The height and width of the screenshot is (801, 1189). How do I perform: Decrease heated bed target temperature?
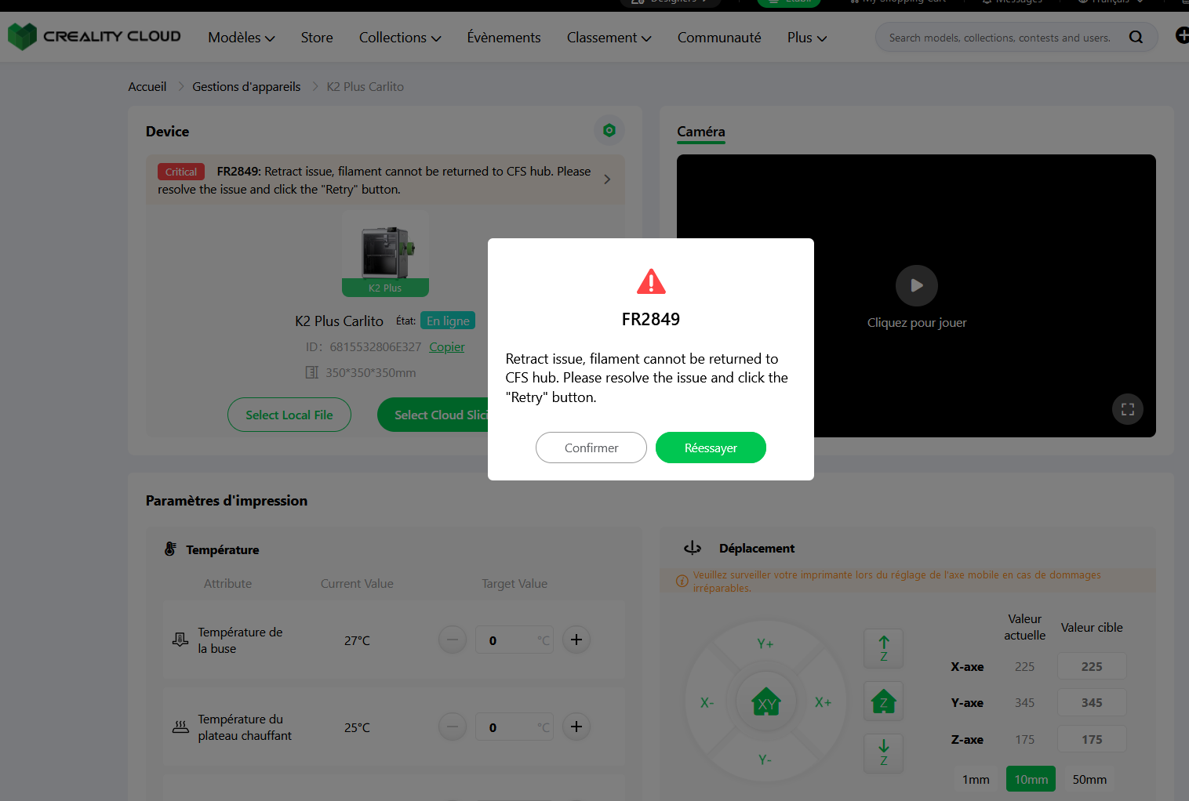tap(453, 727)
